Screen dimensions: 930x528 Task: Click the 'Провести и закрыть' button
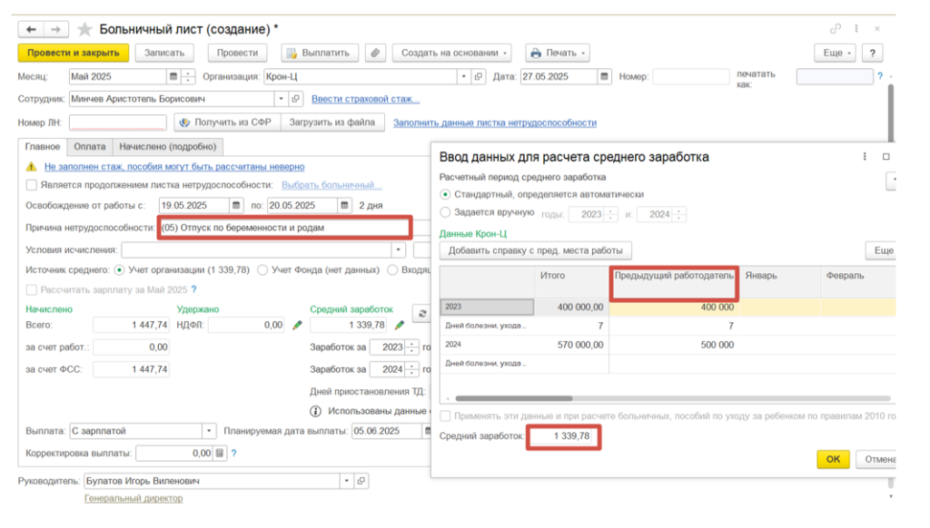tap(74, 53)
